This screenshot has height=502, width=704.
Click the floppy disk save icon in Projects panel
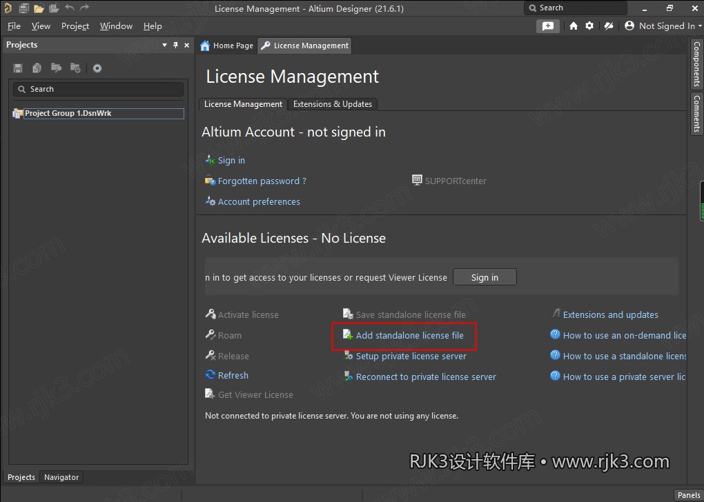coord(18,68)
